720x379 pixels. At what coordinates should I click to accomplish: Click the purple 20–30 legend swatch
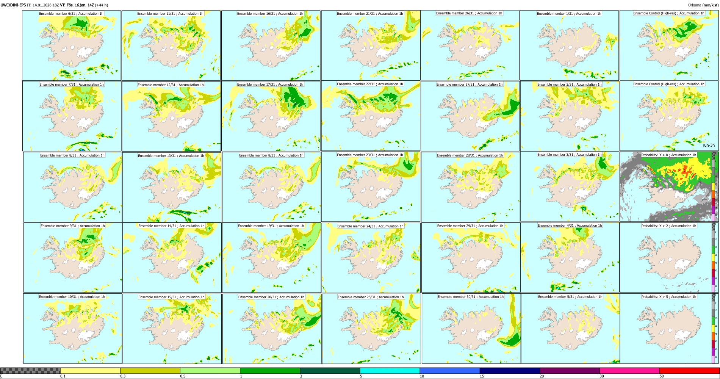click(570, 371)
